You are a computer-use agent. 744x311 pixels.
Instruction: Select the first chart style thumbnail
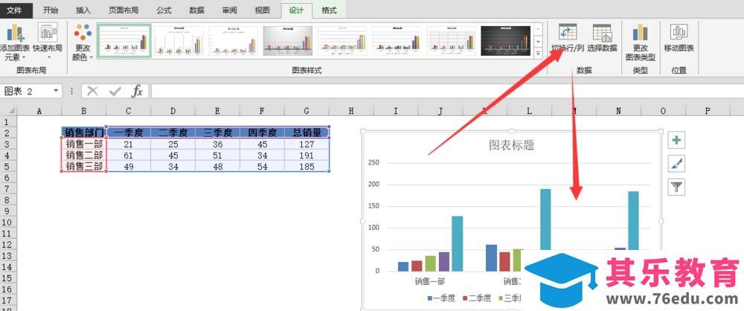pos(124,42)
